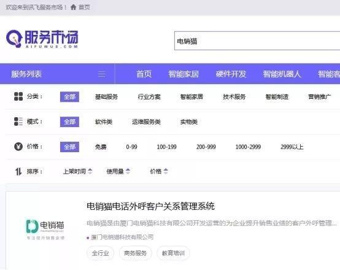Viewport: 340px width, 270px height.
Task: Click the 价格 yen coin icon
Action: pyautogui.click(x=18, y=147)
